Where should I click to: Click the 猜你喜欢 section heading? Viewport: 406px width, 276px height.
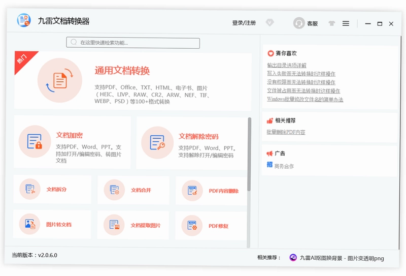(286, 53)
